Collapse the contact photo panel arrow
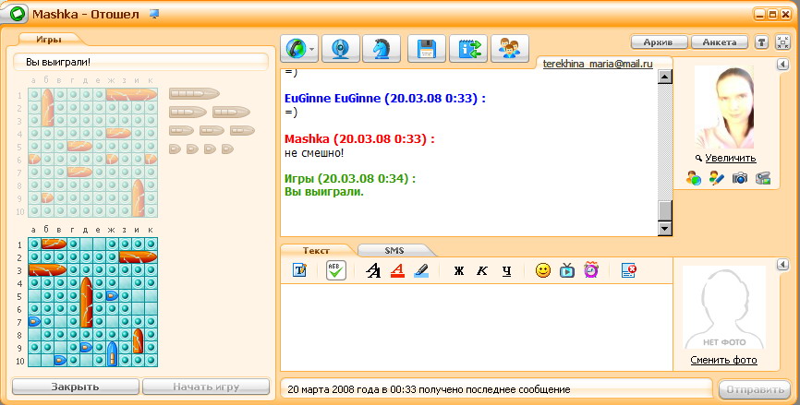This screenshot has height=405, width=800. coord(783,65)
